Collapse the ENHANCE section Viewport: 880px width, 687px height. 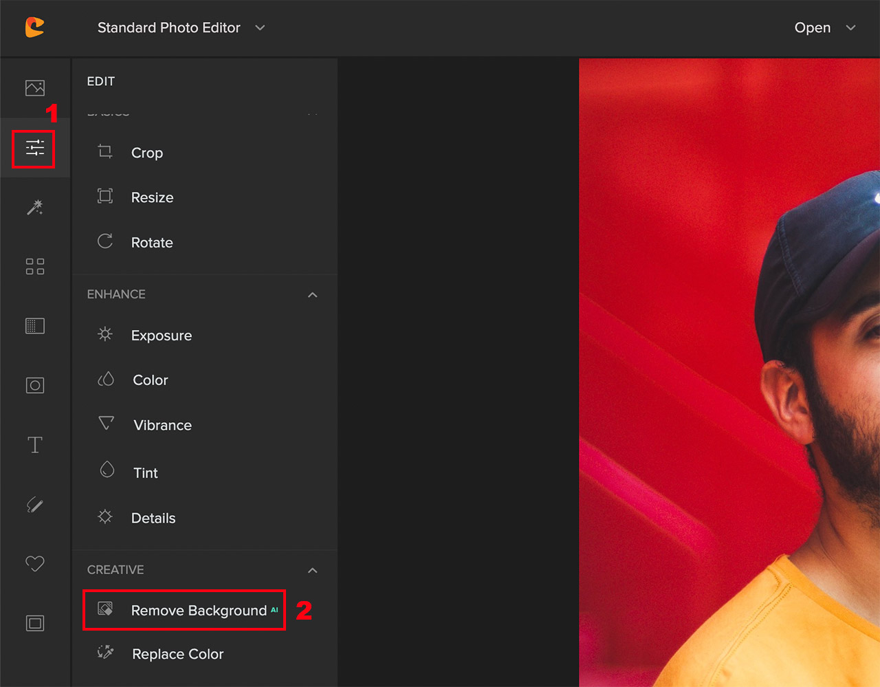[x=313, y=294]
